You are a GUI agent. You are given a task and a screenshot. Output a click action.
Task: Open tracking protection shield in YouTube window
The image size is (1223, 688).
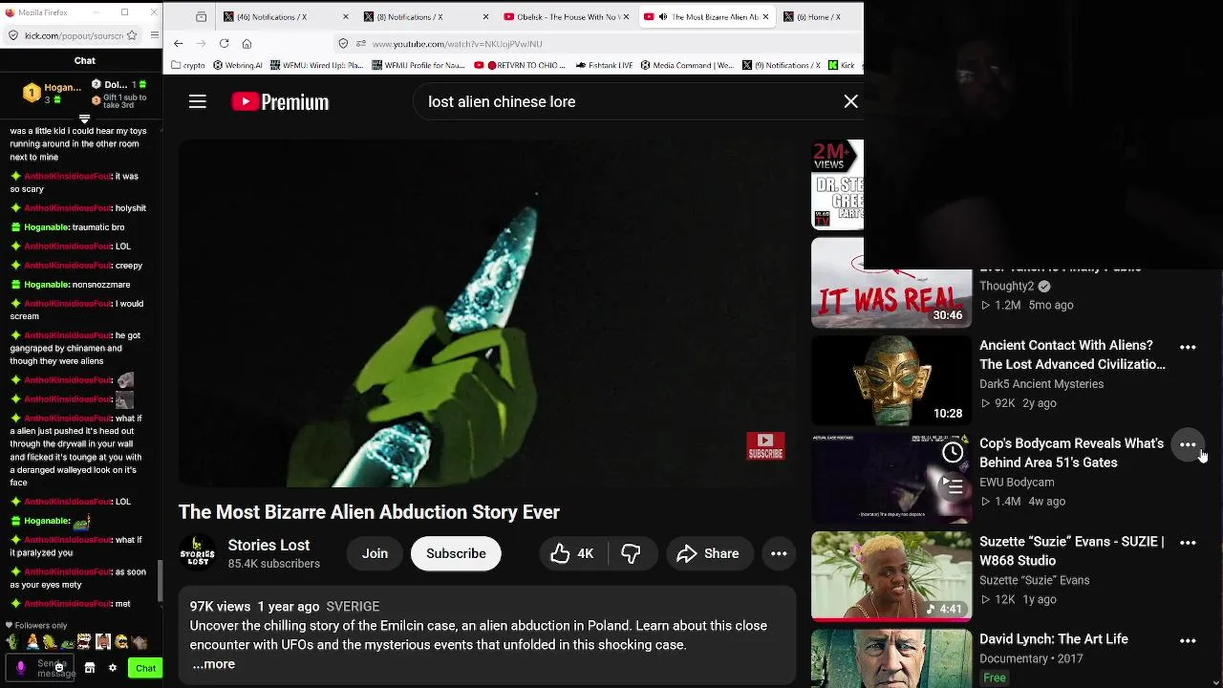click(343, 44)
